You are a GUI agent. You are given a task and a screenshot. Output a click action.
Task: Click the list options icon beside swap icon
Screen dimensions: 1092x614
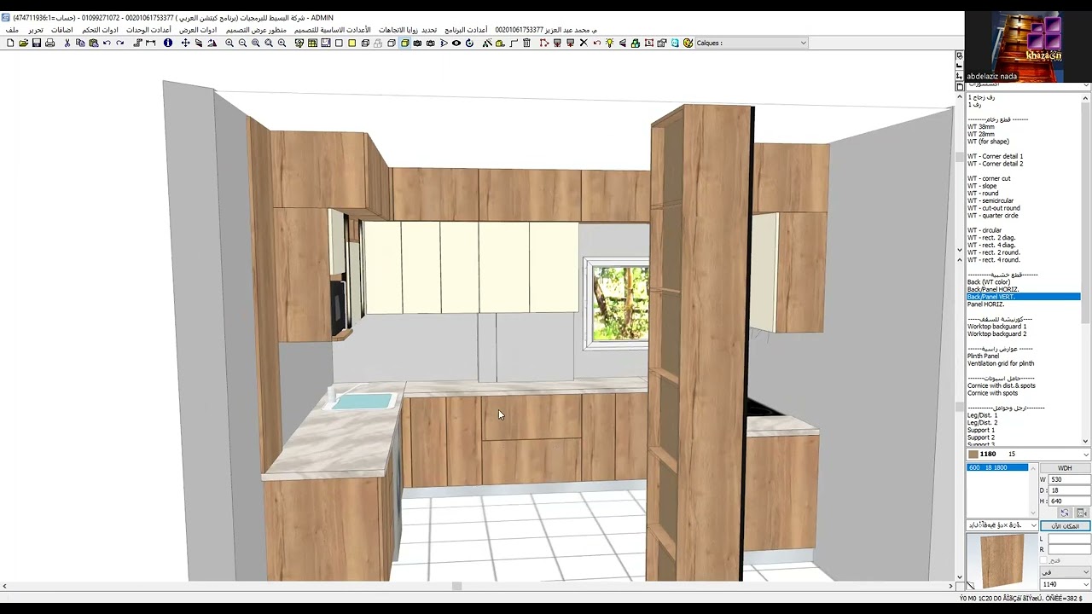click(1081, 513)
